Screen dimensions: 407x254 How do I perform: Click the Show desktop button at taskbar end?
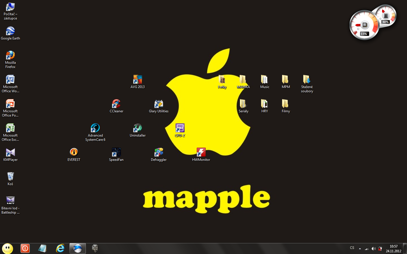[x=405, y=248]
